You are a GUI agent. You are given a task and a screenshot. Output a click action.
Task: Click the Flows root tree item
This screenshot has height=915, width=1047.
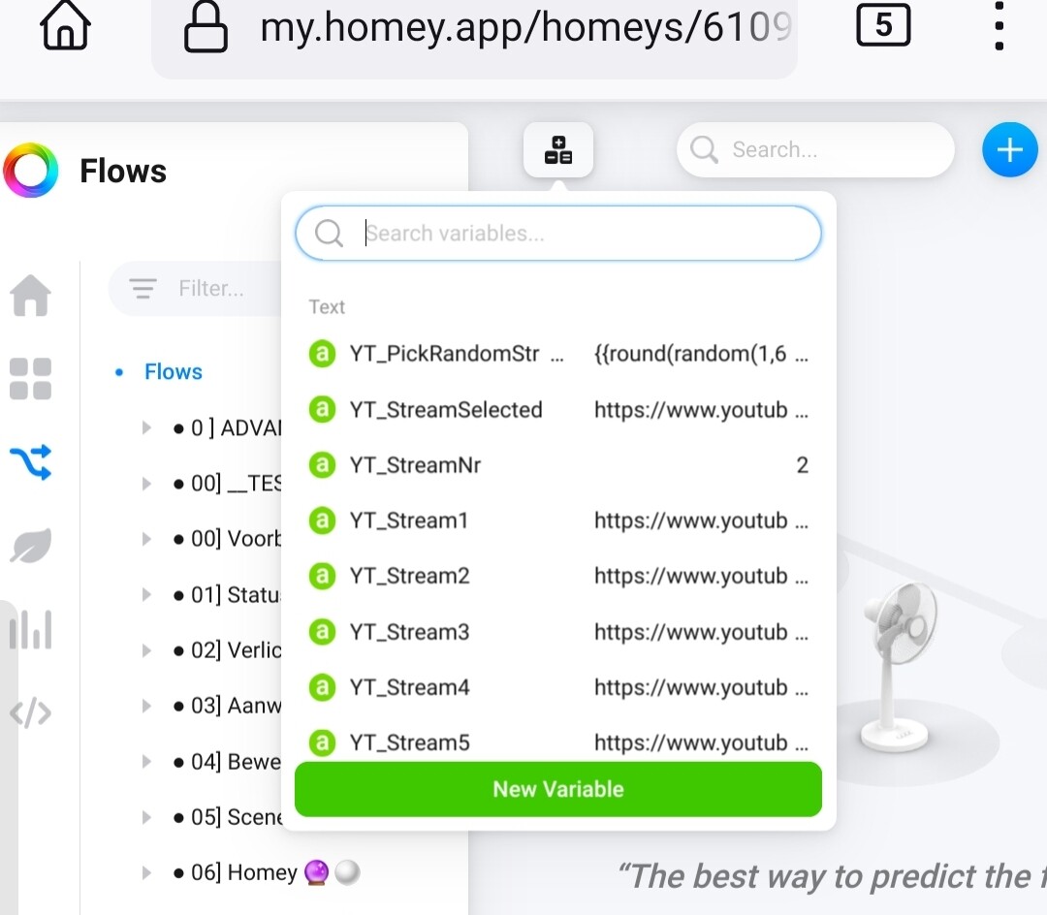click(x=173, y=372)
